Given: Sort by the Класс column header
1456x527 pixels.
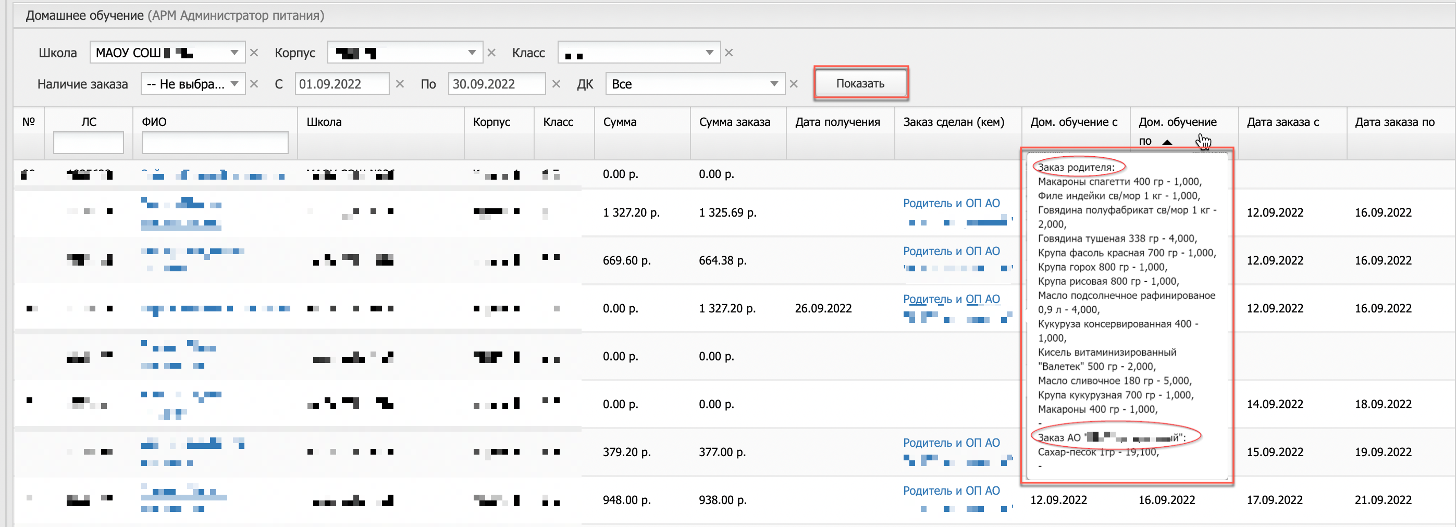Looking at the screenshot, I should [x=559, y=122].
